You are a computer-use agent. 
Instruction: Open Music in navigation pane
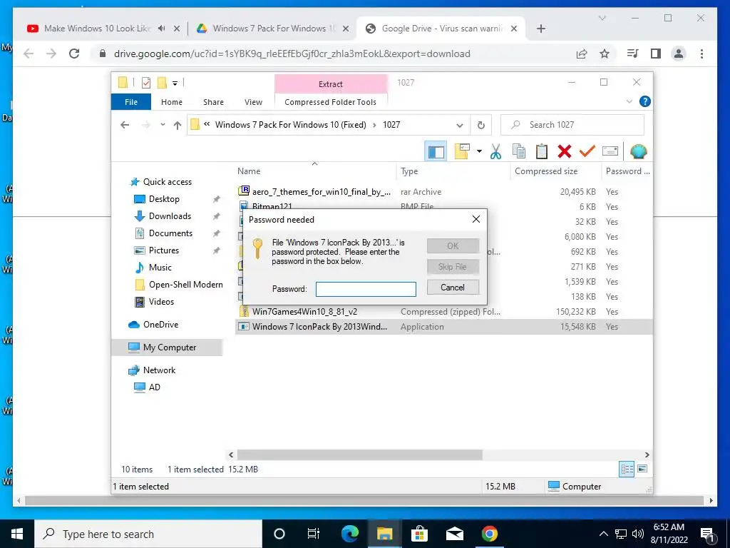coord(160,268)
